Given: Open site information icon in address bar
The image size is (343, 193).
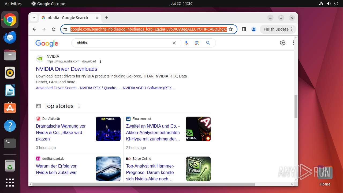Looking at the screenshot, I should coord(65,29).
